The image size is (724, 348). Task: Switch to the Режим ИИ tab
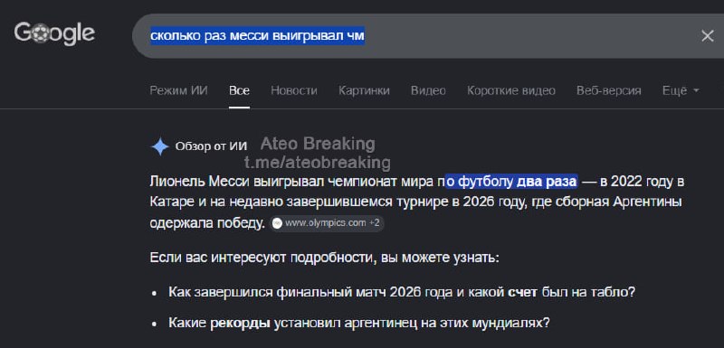178,90
